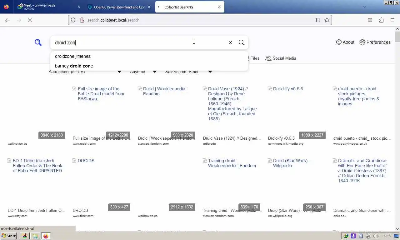Viewport: 400px width, 240px height.
Task: Open language Auto-detect dropdown
Action: [85, 72]
